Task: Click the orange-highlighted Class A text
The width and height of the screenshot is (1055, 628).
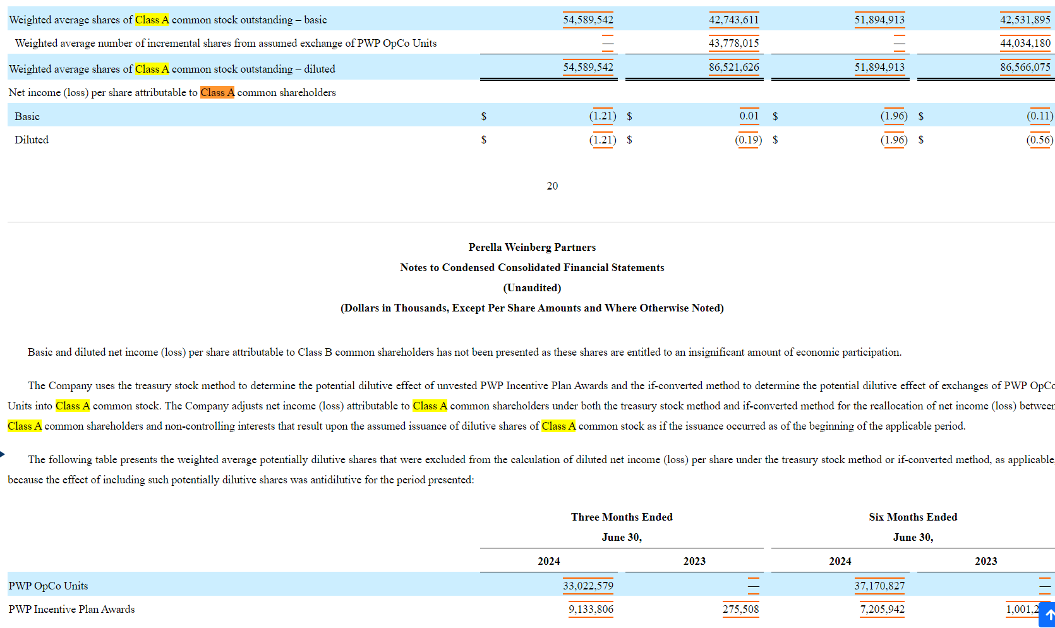Action: (217, 92)
